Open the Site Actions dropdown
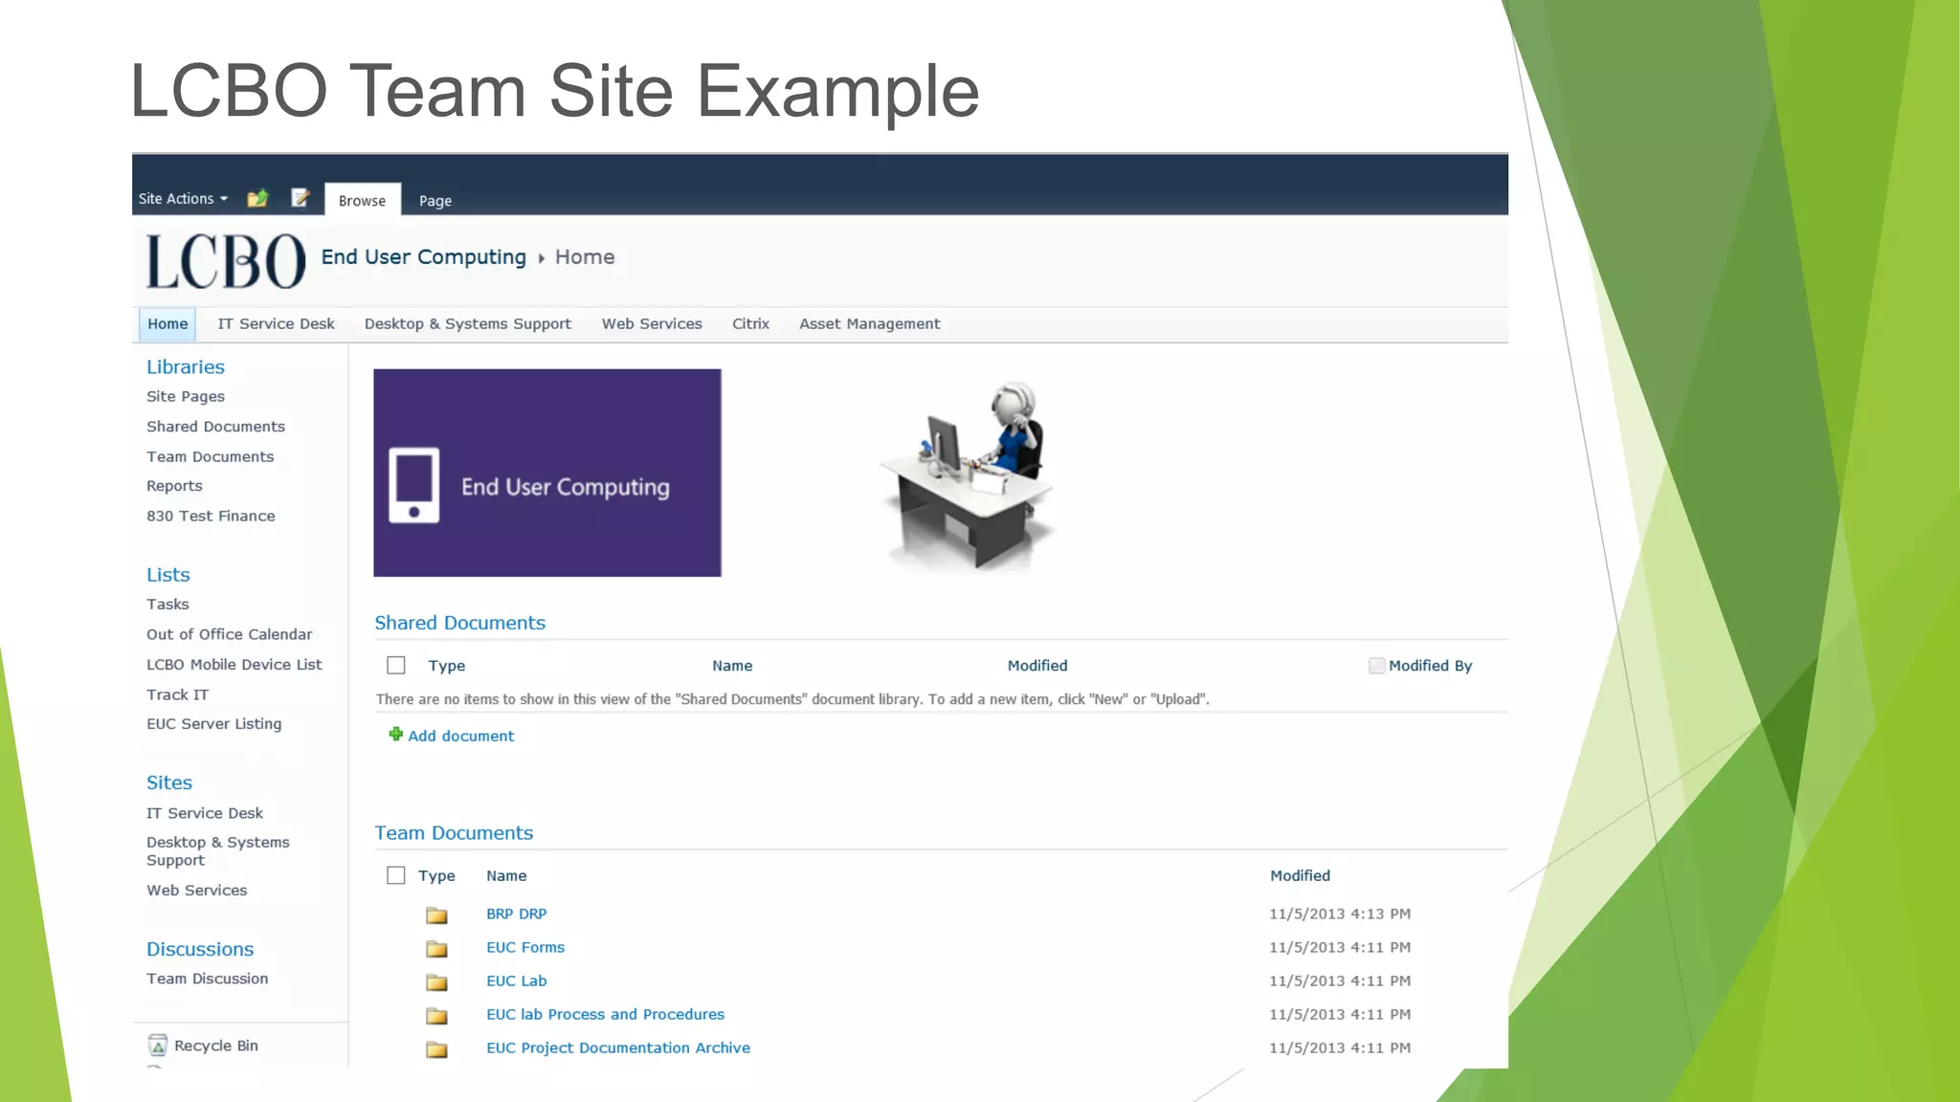 pos(183,199)
